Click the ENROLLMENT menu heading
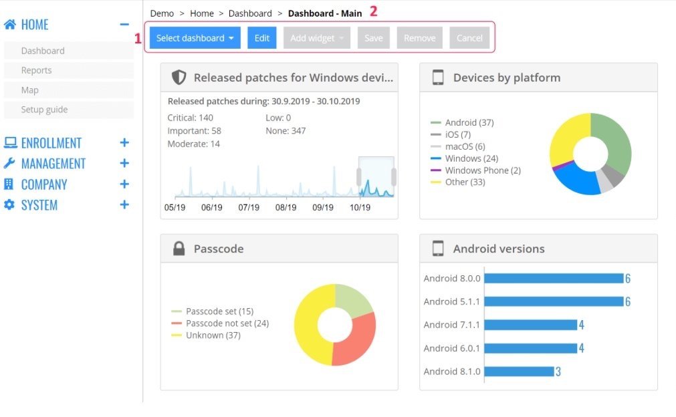The height and width of the screenshot is (417, 676). click(51, 142)
